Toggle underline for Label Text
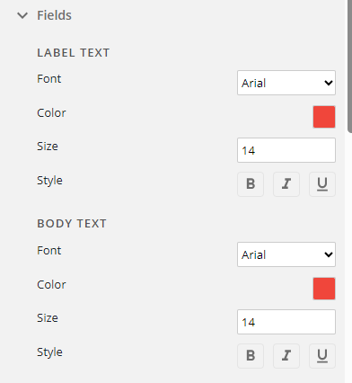The width and height of the screenshot is (352, 383). tap(322, 184)
